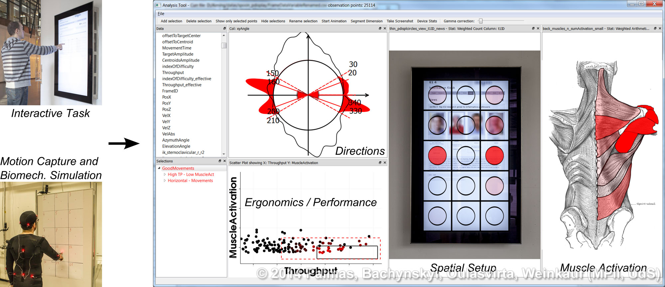Close the Col: xyAngle directions panel
The height and width of the screenshot is (287, 665).
[385, 29]
